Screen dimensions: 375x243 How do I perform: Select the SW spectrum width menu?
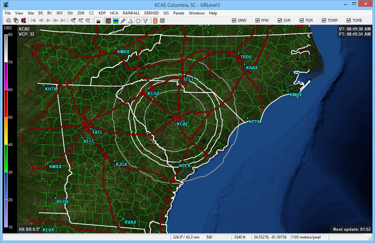tap(70, 13)
